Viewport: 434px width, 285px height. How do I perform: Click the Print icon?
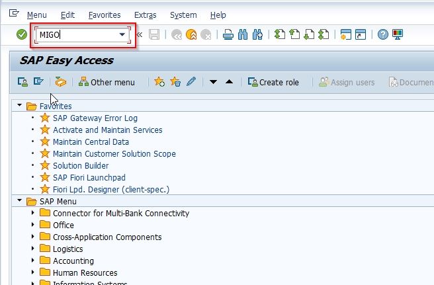228,34
